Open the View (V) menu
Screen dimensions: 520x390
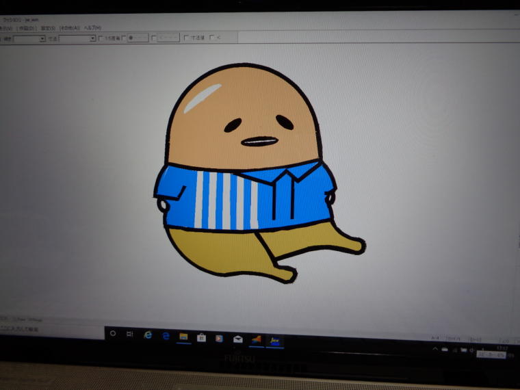5,29
